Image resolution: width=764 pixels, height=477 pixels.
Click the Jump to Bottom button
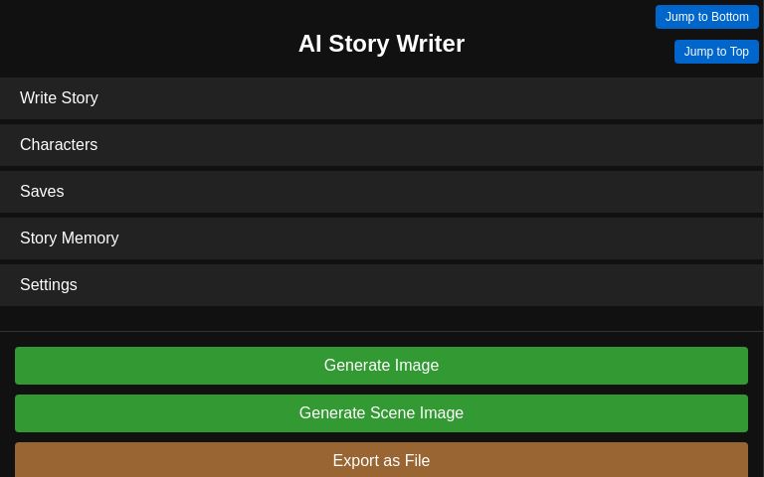[x=706, y=17]
